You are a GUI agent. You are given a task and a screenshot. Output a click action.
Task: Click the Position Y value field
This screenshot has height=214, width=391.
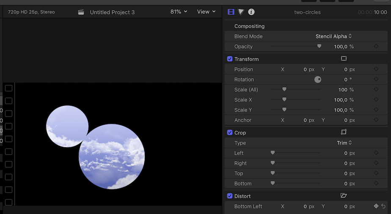(350, 69)
